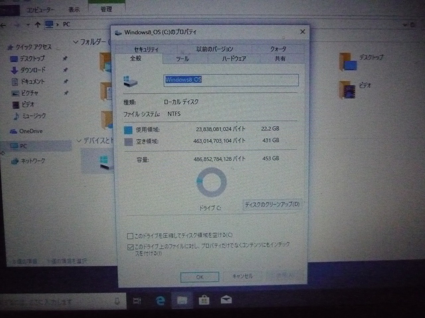
Task: Click the gray 空き領域 color square
Action: click(x=128, y=142)
